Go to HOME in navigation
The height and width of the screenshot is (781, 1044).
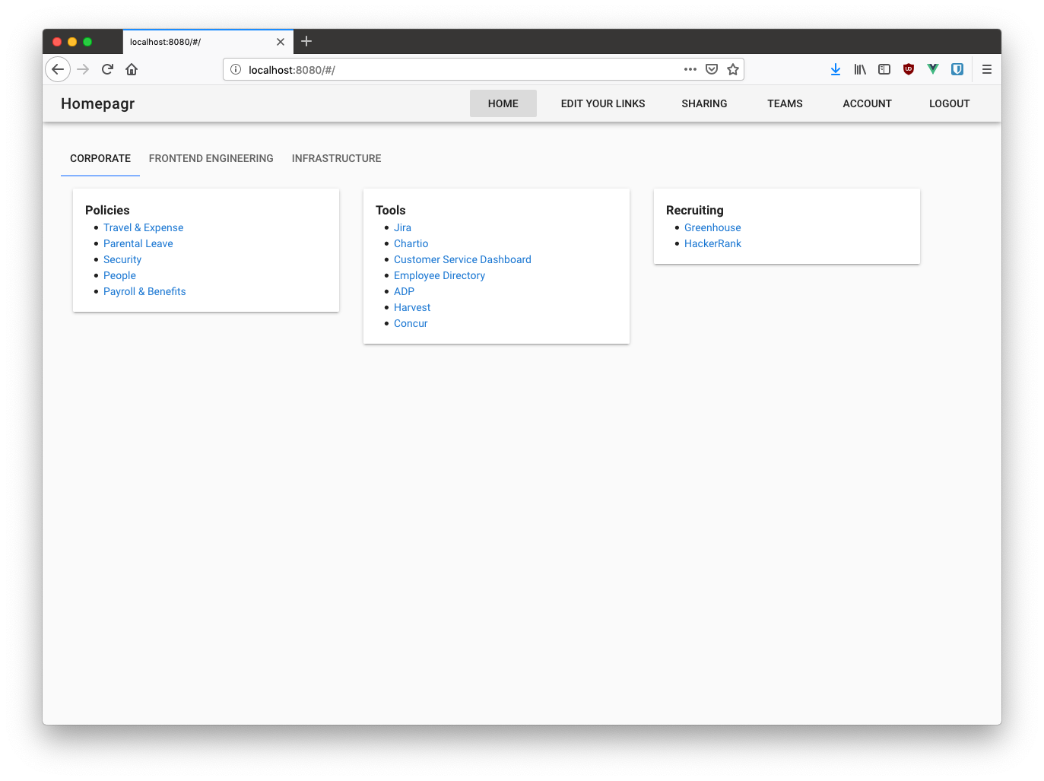tap(503, 103)
